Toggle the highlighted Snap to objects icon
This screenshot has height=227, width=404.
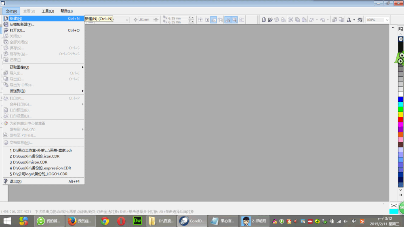214,20
